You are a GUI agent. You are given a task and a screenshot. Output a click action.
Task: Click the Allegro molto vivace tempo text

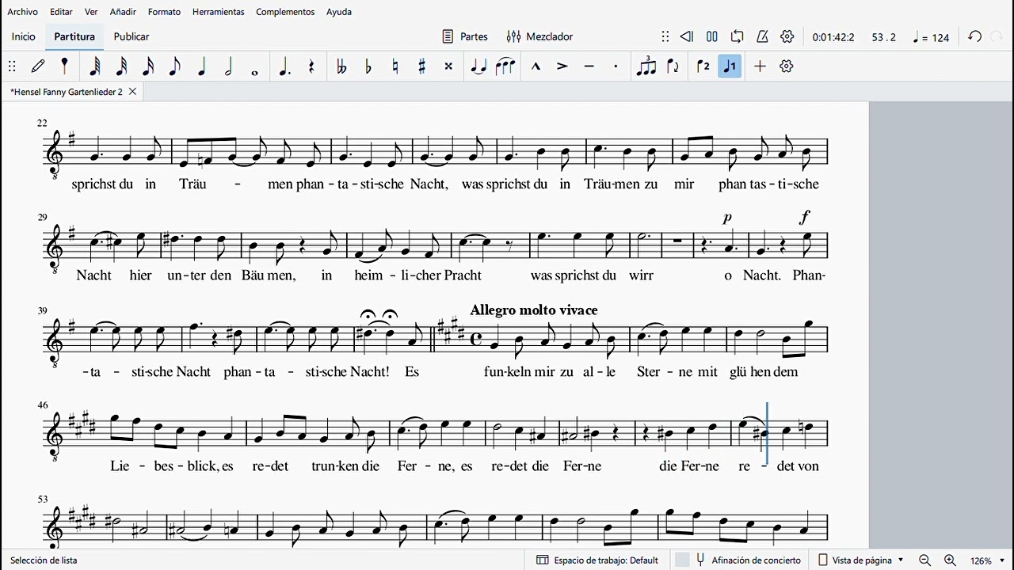534,310
